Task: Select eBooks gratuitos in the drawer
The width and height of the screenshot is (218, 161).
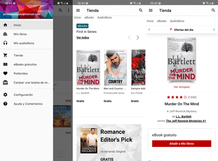Action: 27,64
